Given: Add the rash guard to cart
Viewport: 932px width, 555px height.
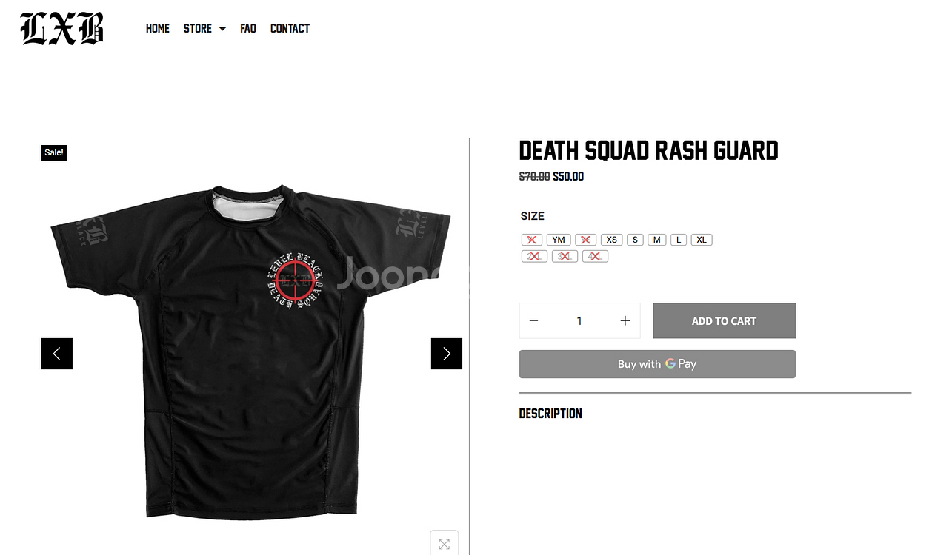Looking at the screenshot, I should pyautogui.click(x=724, y=321).
